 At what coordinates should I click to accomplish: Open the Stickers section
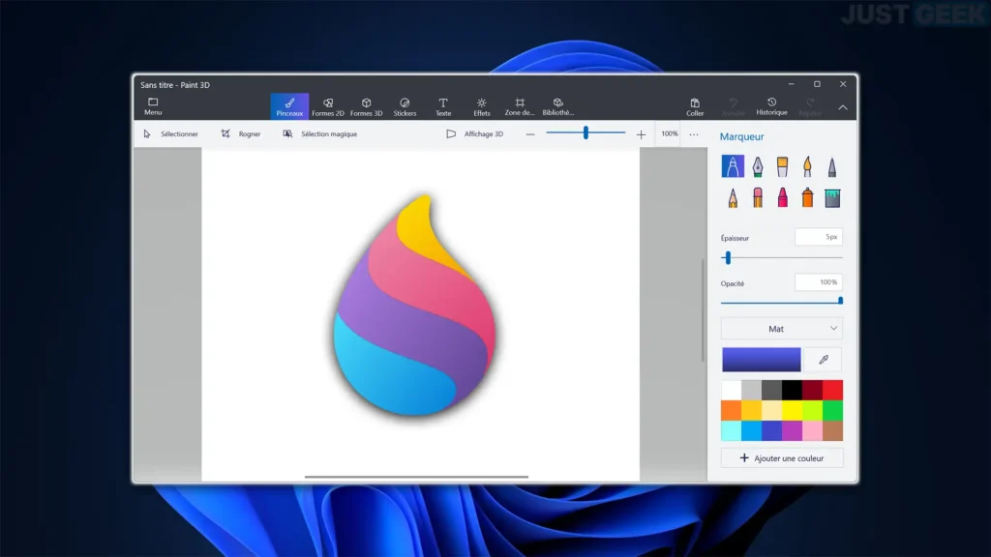tap(405, 106)
